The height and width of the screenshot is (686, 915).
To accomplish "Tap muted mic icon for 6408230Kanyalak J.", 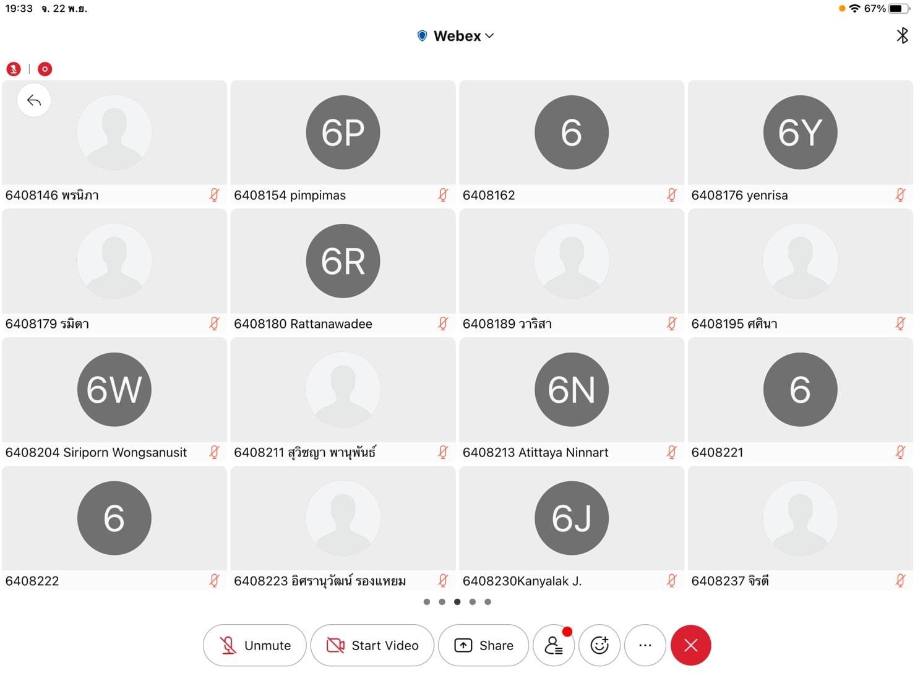I will tap(671, 581).
